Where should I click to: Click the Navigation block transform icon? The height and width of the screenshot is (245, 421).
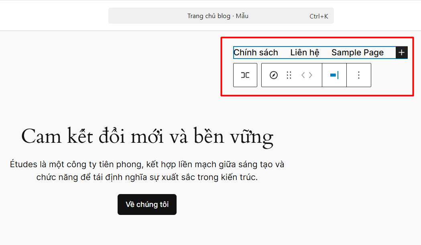click(x=245, y=75)
